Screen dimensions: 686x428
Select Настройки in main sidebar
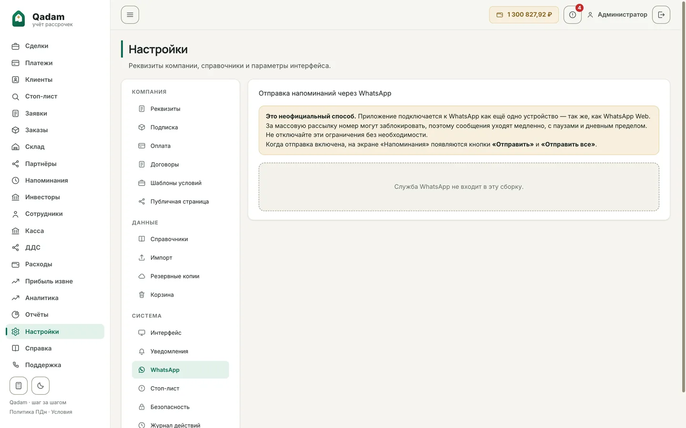coord(55,331)
